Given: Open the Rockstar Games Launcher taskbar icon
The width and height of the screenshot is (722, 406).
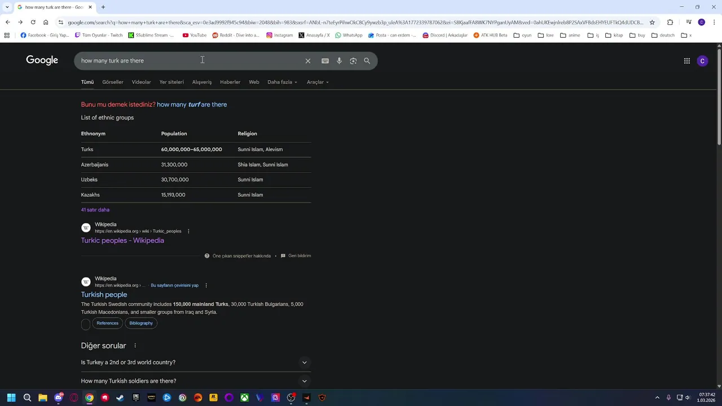Looking at the screenshot, I should point(213,398).
